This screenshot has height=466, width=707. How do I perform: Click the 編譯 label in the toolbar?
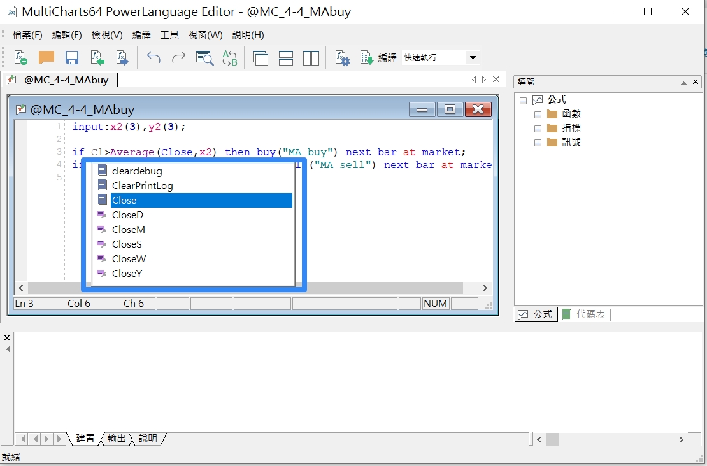tap(387, 58)
